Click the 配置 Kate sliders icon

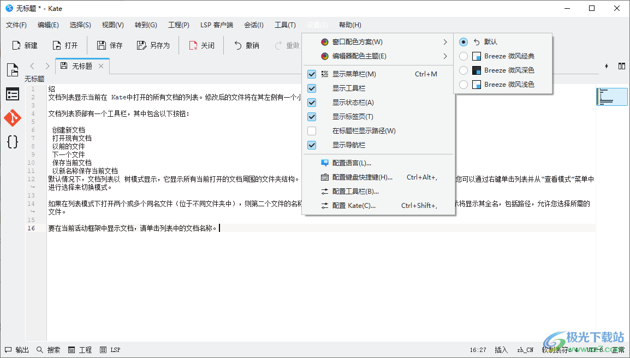(325, 206)
